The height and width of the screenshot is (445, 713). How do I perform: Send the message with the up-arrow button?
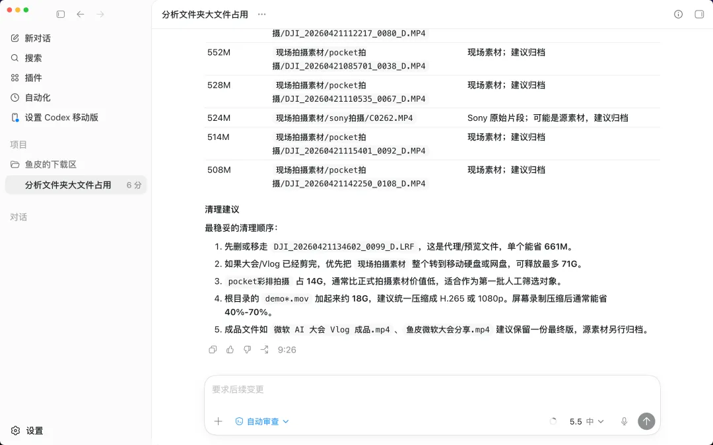[646, 421]
